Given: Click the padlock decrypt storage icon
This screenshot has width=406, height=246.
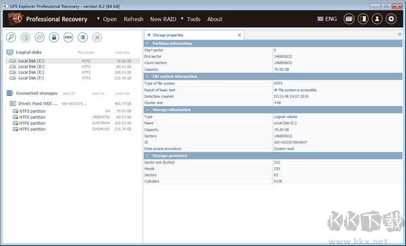Looking at the screenshot, I should (54, 37).
